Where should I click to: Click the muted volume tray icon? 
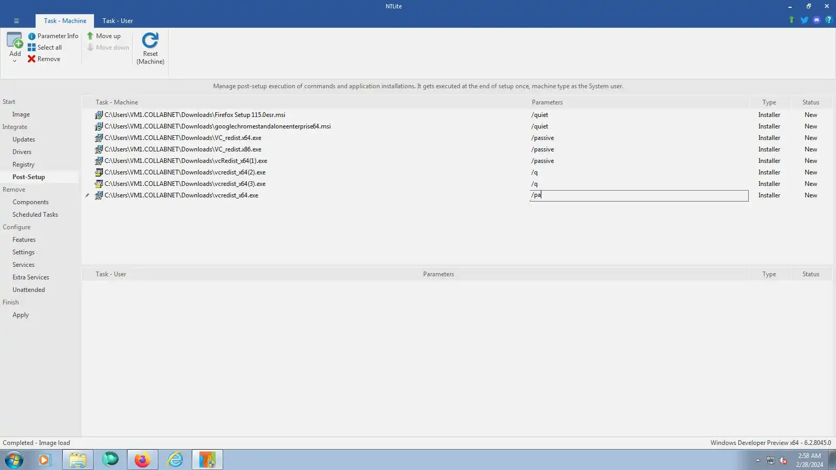tap(783, 460)
